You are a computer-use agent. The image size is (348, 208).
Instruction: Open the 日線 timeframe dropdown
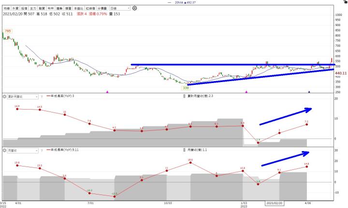119,9
